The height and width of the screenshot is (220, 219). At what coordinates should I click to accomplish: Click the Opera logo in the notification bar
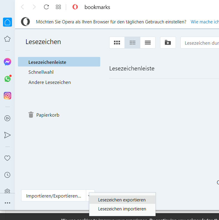point(25,22)
